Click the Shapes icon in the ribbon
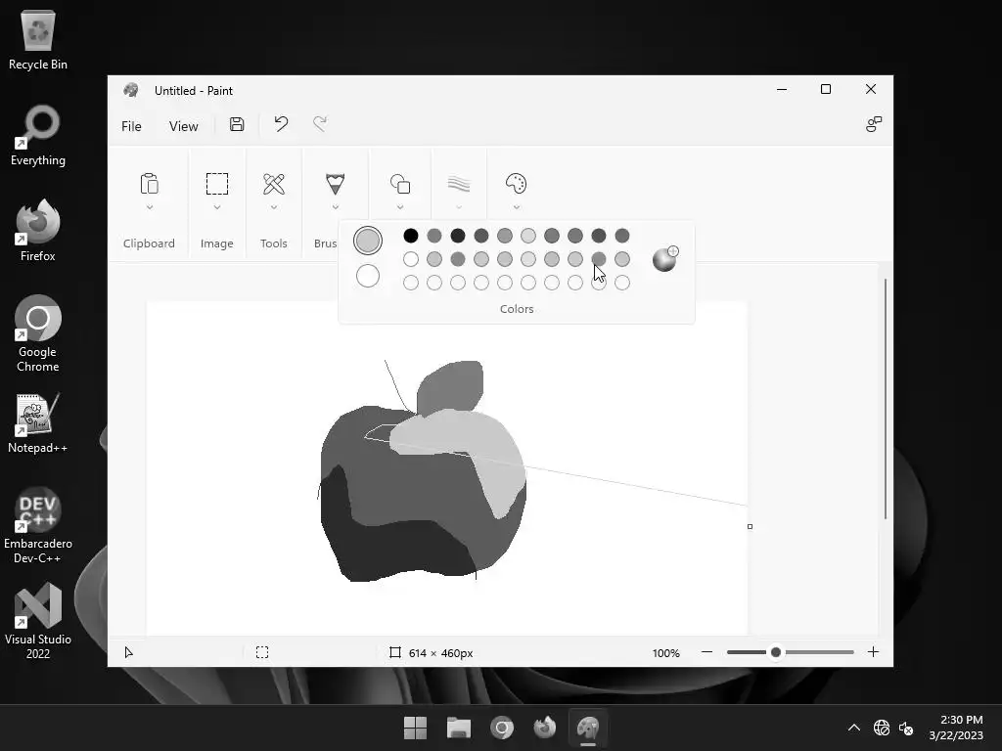1002x751 pixels. [x=400, y=184]
